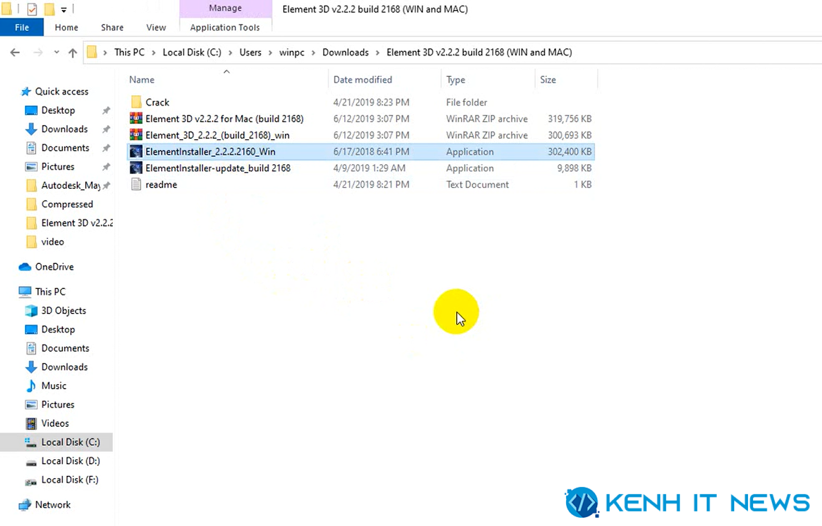
Task: Open the Crack folder icon
Action: [136, 102]
